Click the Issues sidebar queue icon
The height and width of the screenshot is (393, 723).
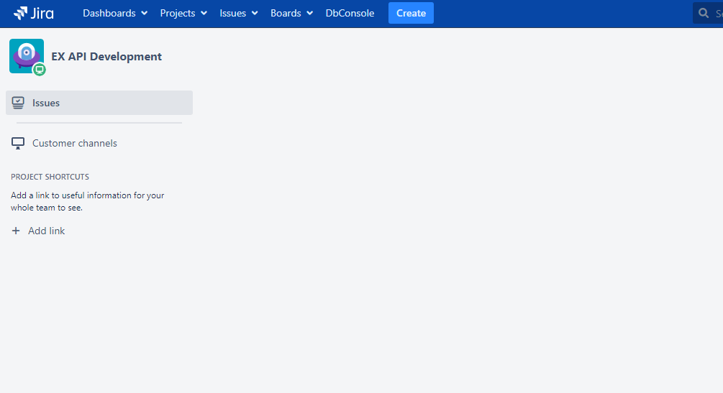click(x=18, y=103)
